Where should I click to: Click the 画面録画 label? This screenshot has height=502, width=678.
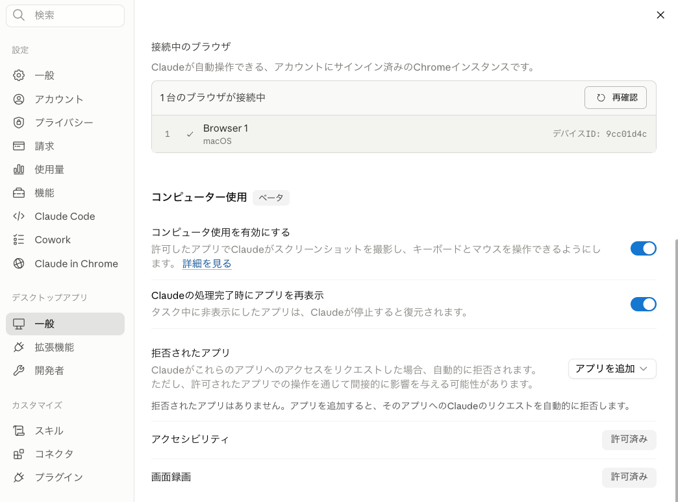171,477
